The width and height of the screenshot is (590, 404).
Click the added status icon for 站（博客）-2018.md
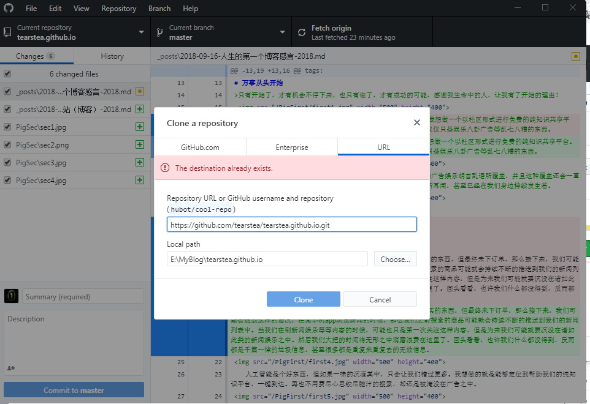tap(140, 109)
